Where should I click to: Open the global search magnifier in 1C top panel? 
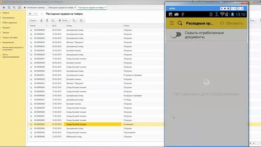click(14, 7)
